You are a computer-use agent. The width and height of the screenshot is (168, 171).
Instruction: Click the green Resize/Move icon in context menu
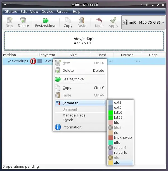pyautogui.click(x=58, y=79)
